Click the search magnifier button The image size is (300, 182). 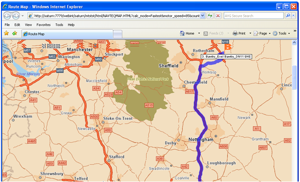pyautogui.click(x=288, y=16)
